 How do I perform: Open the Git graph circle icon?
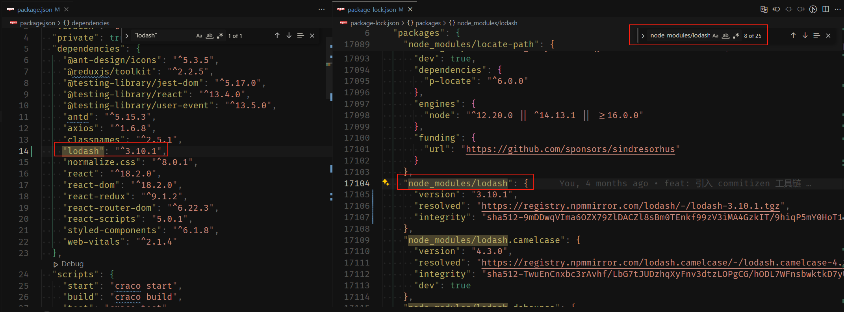tap(813, 9)
